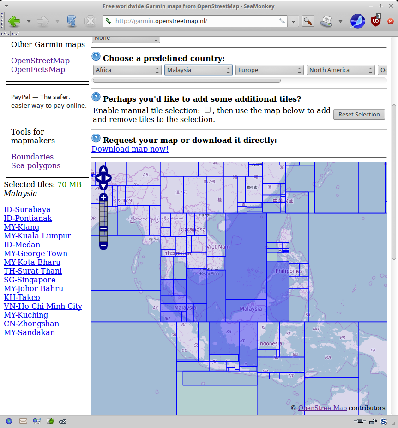Viewport: 398px width, 428px height.
Task: Open forward history dropdown arrow
Action: point(57,21)
